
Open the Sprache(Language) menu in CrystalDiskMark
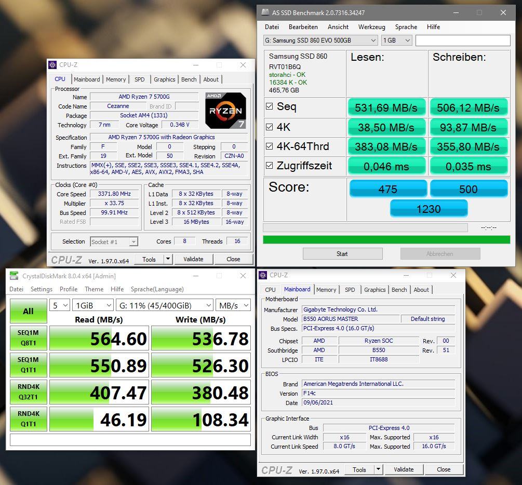point(157,289)
